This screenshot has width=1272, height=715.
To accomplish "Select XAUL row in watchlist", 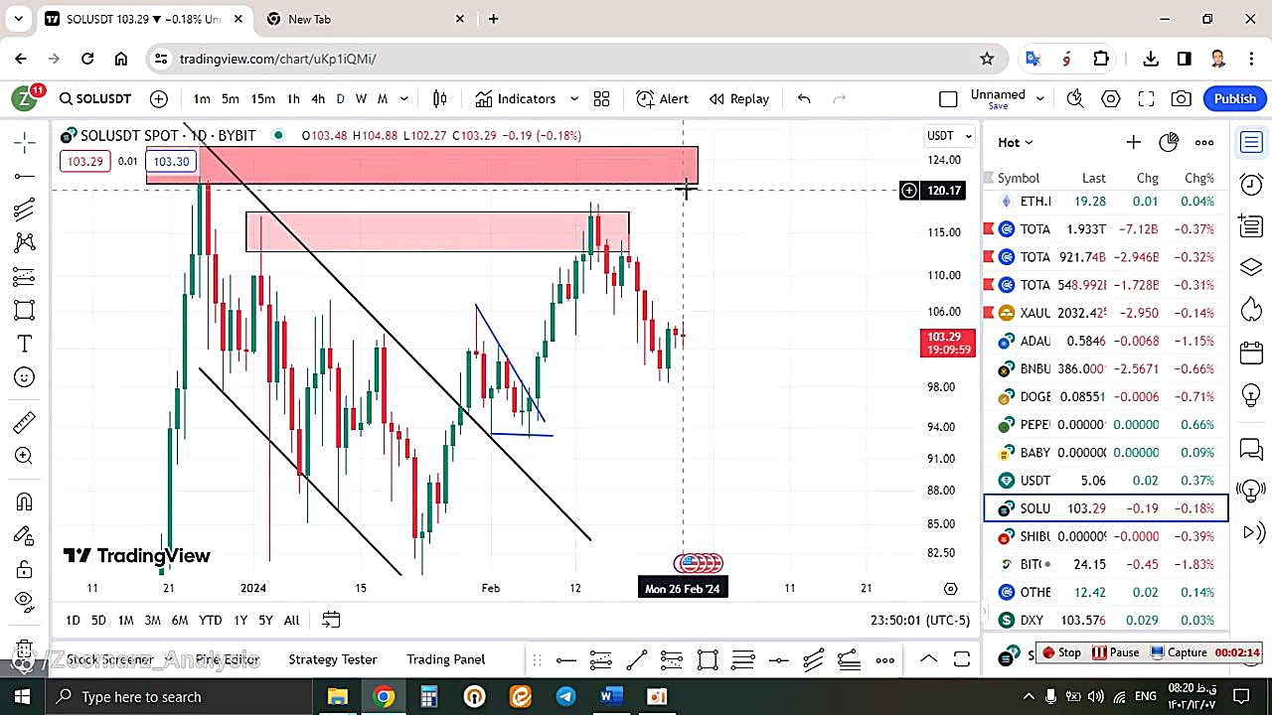I will click(x=1106, y=313).
